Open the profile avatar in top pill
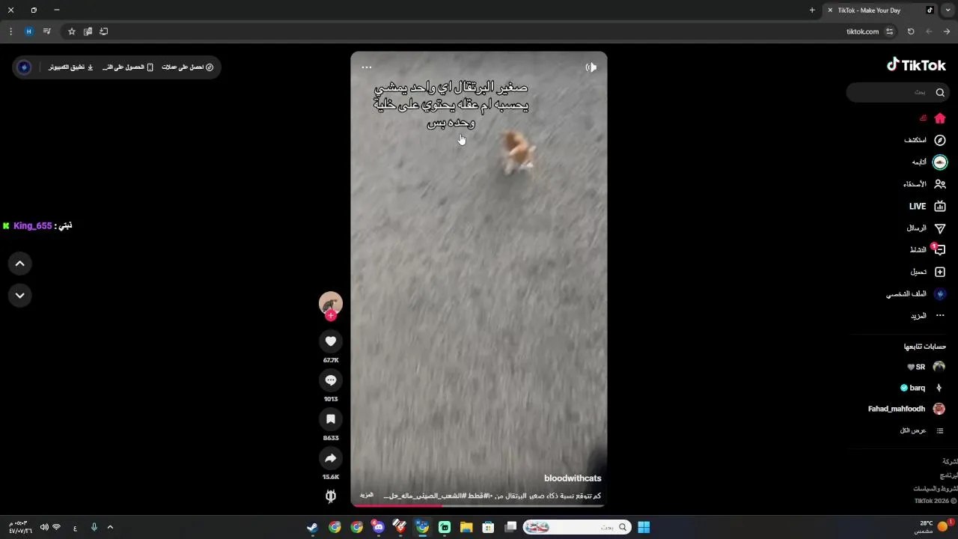958x539 pixels. pyautogui.click(x=25, y=67)
